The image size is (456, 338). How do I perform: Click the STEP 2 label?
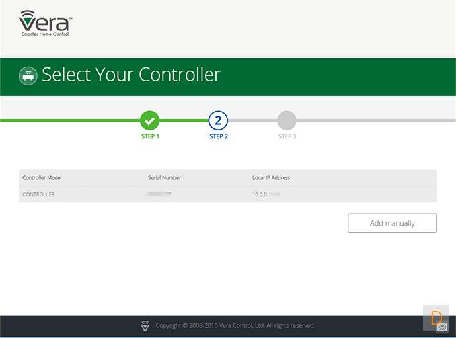(219, 136)
